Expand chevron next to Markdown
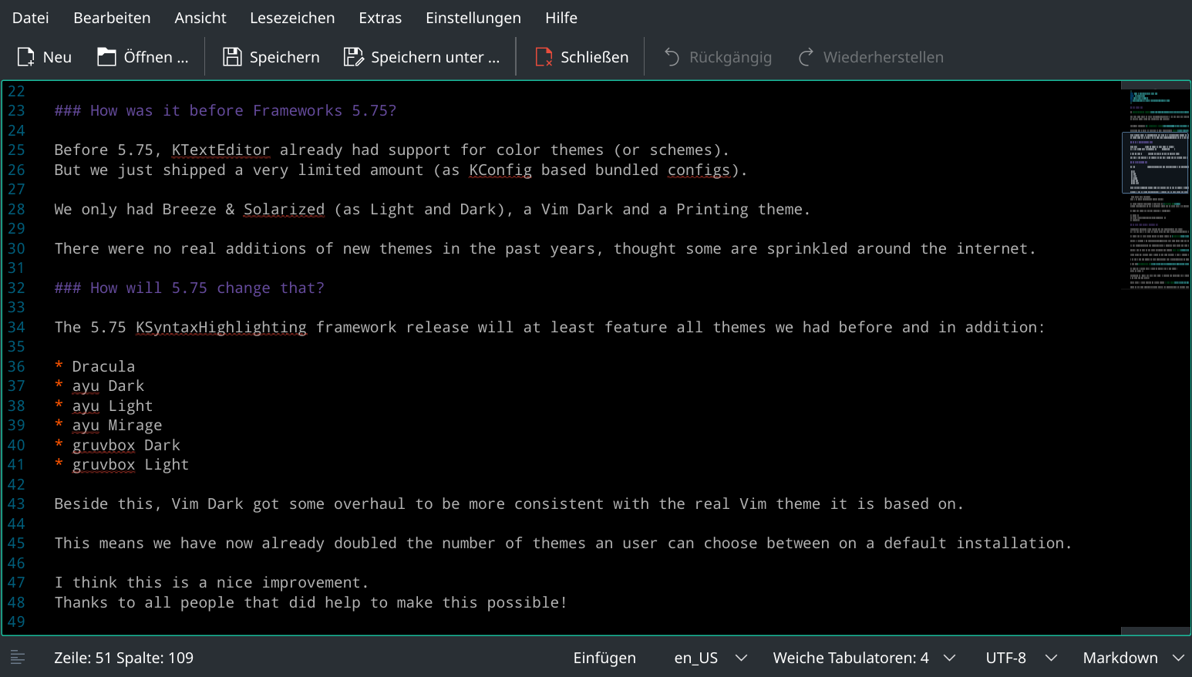This screenshot has width=1192, height=677. point(1178,658)
